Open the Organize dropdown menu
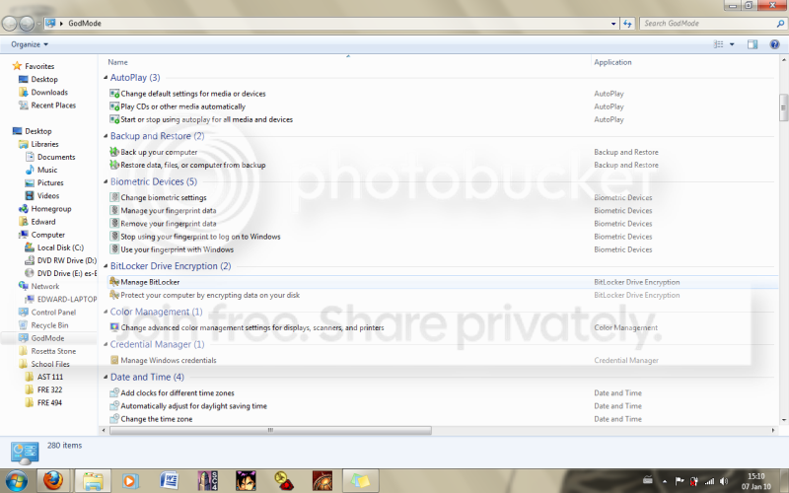This screenshot has width=789, height=493. (x=29, y=44)
